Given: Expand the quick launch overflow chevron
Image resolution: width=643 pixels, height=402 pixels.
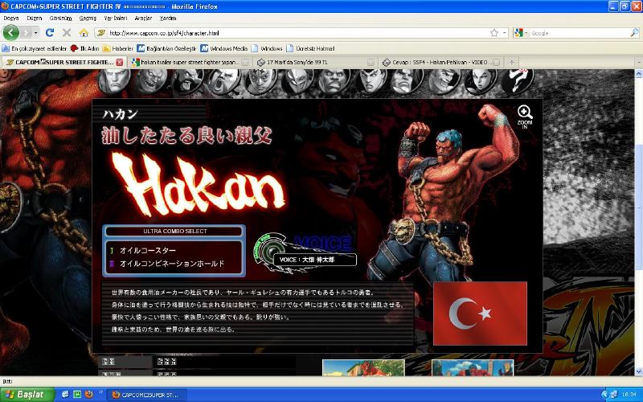Looking at the screenshot, I should click(100, 394).
